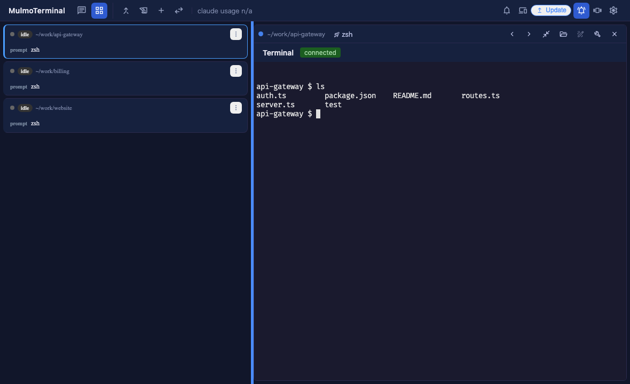Click the zsh rocket label in terminal header
This screenshot has height=384, width=630.
343,35
